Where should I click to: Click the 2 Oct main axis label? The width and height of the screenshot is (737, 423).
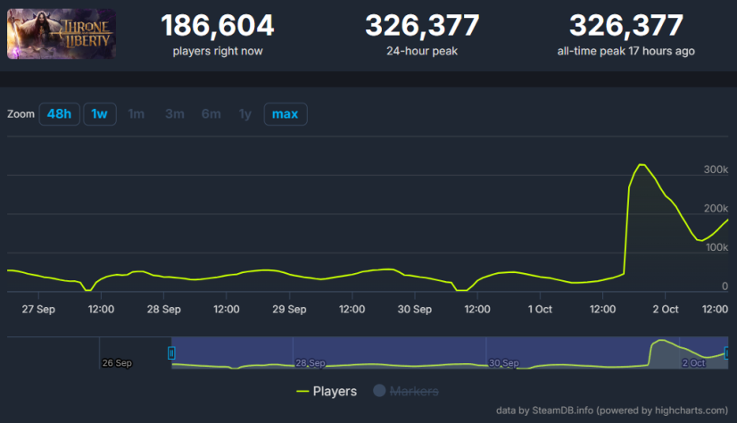(x=666, y=310)
